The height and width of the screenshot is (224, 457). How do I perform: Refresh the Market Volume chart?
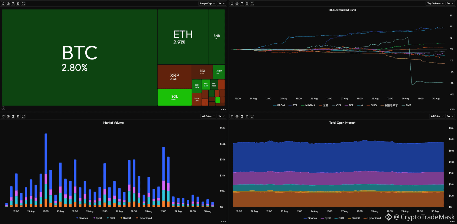[x=3, y=116]
